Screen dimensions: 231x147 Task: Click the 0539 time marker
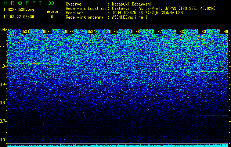click(x=202, y=32)
